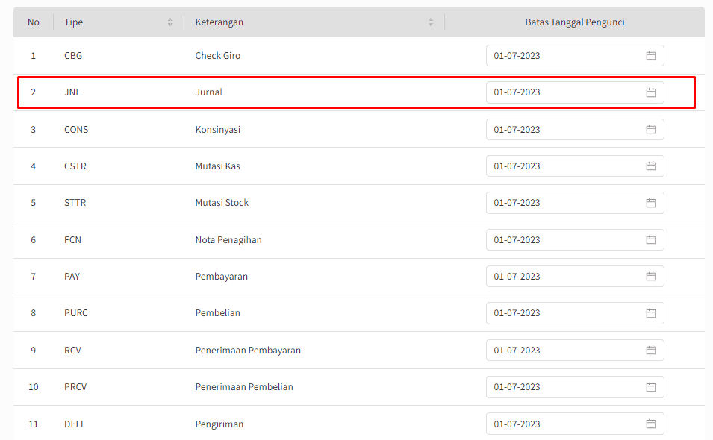The width and height of the screenshot is (713, 440).
Task: Open calendar icon for Mutasi Kas row
Action: tap(650, 166)
